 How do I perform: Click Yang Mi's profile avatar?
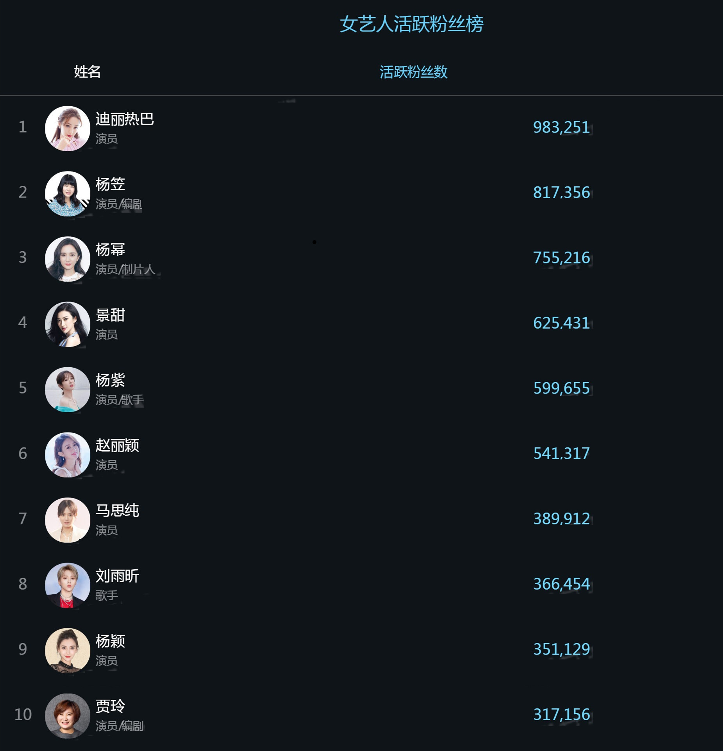68,259
